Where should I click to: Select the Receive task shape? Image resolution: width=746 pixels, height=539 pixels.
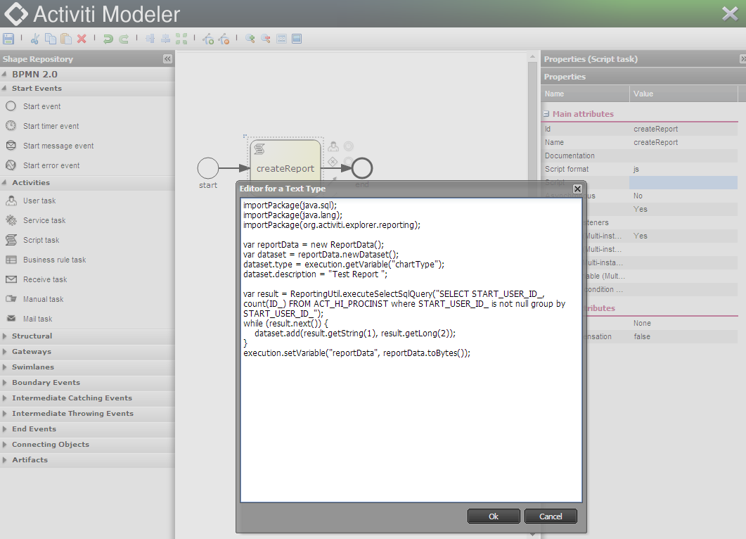(x=45, y=279)
